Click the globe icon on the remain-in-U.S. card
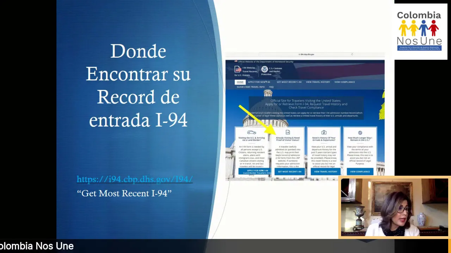The width and height of the screenshot is (451, 253). click(x=360, y=132)
